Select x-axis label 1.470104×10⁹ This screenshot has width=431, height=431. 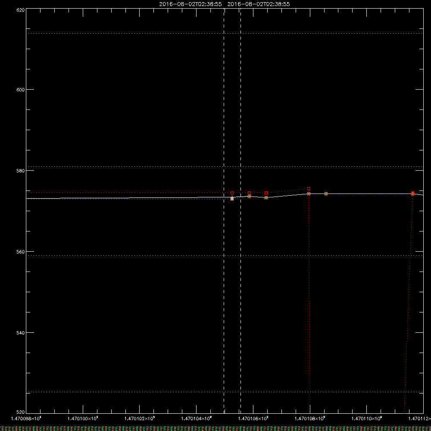[x=196, y=419]
